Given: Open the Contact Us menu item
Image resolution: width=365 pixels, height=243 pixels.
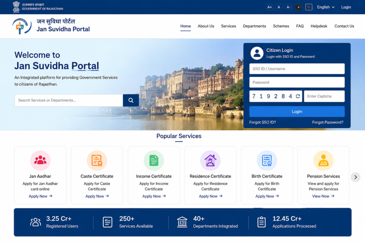Looking at the screenshot, I should [x=344, y=26].
